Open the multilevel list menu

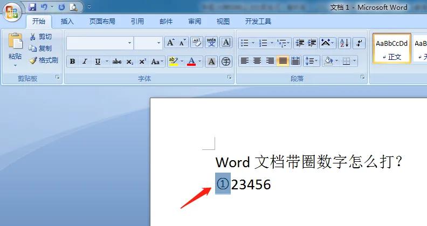point(283,43)
